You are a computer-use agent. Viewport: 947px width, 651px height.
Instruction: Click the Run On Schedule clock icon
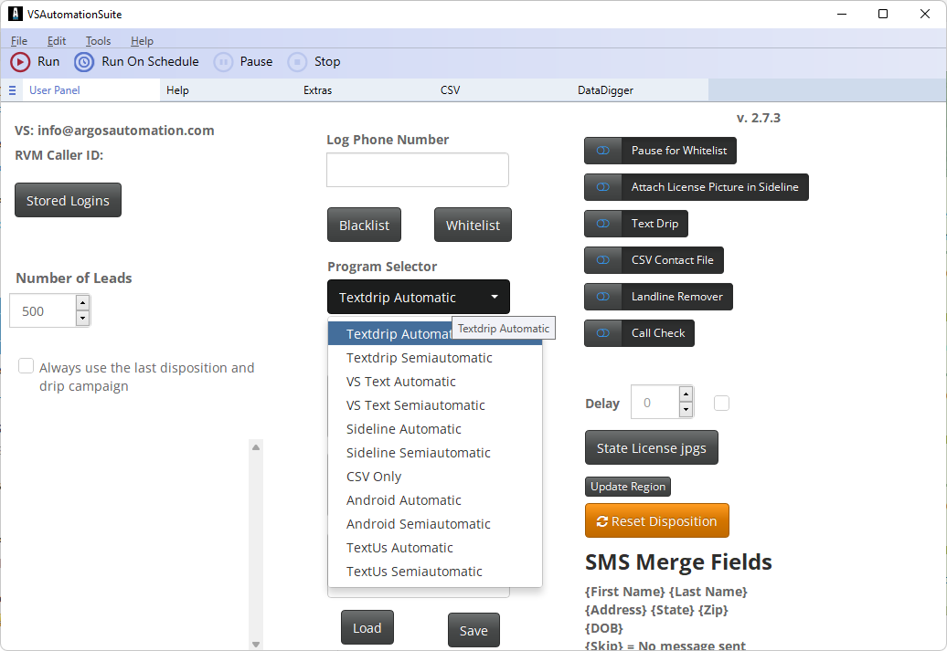[84, 62]
